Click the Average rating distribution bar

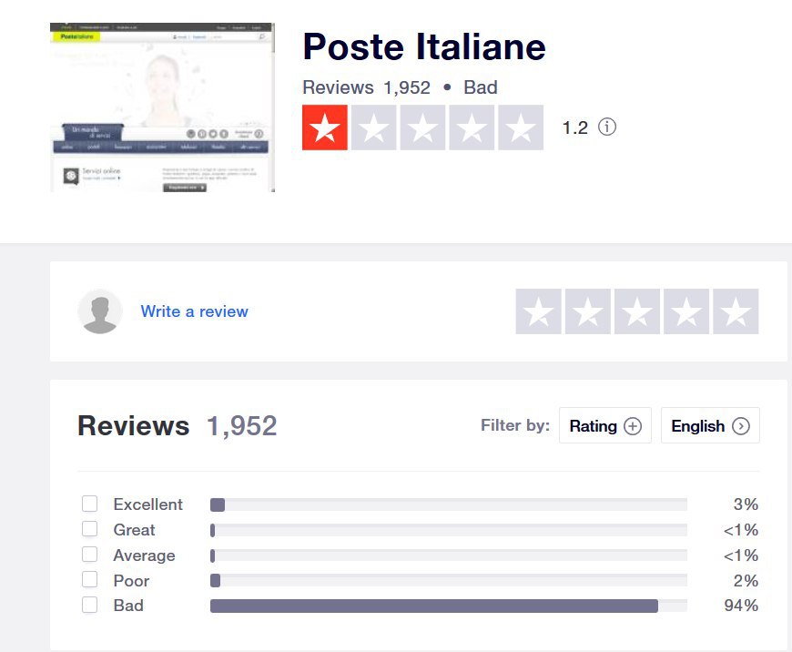click(x=449, y=555)
